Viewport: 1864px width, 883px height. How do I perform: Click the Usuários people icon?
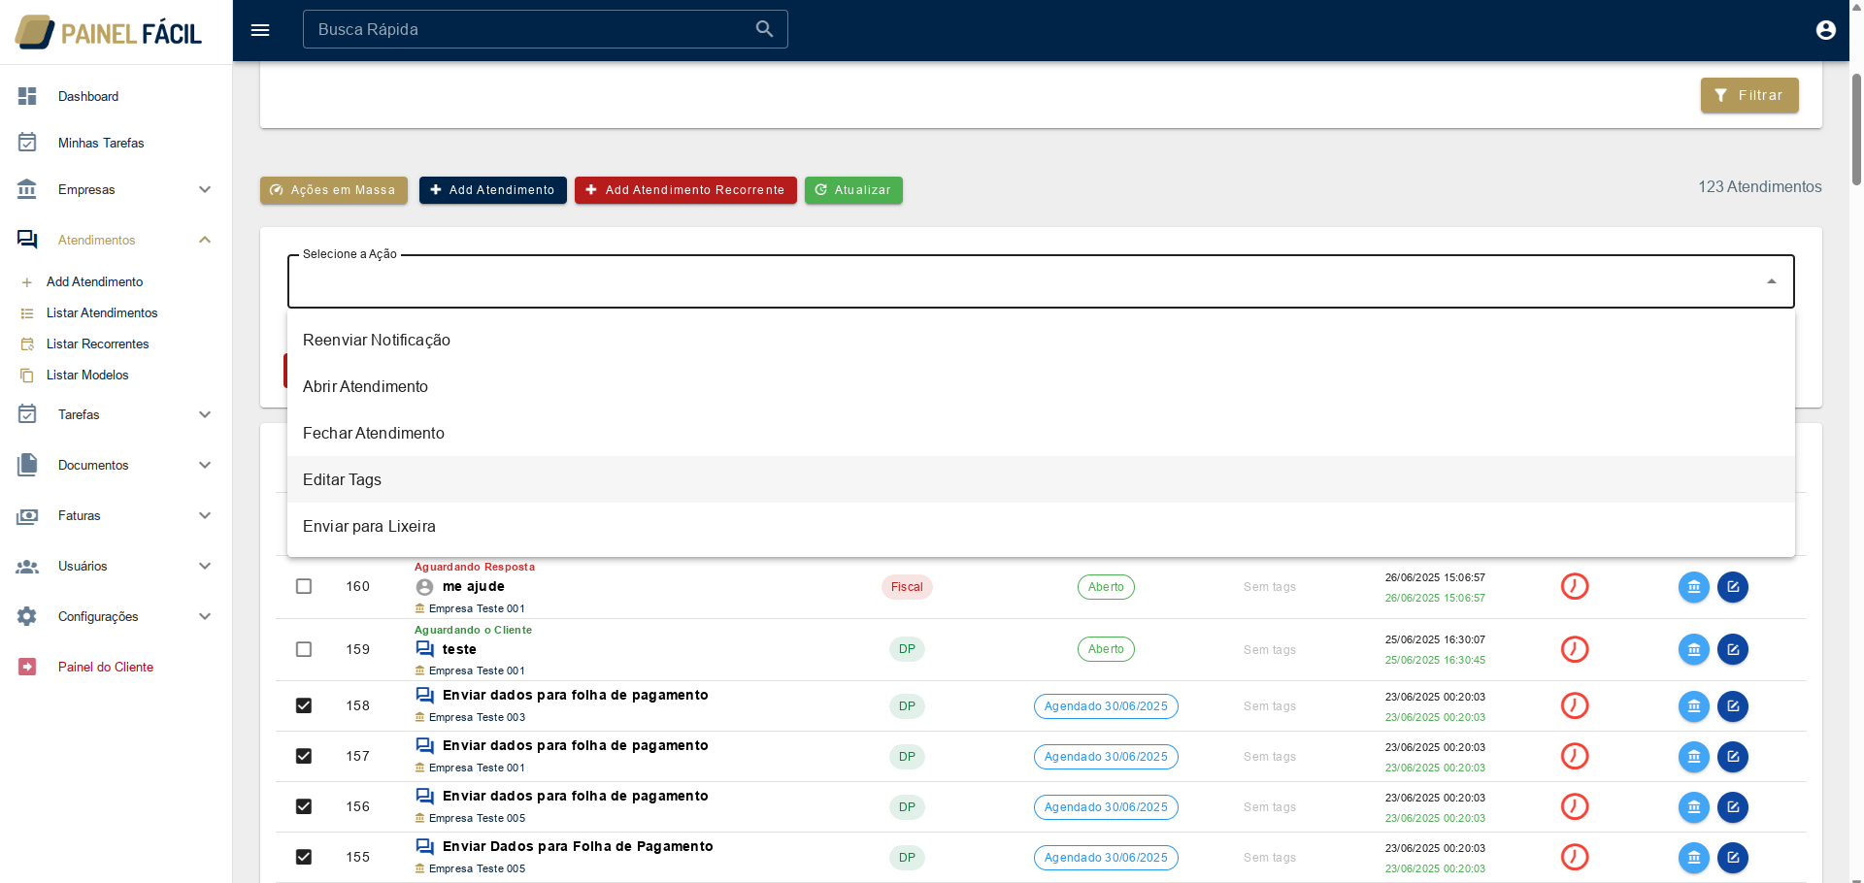(x=27, y=567)
